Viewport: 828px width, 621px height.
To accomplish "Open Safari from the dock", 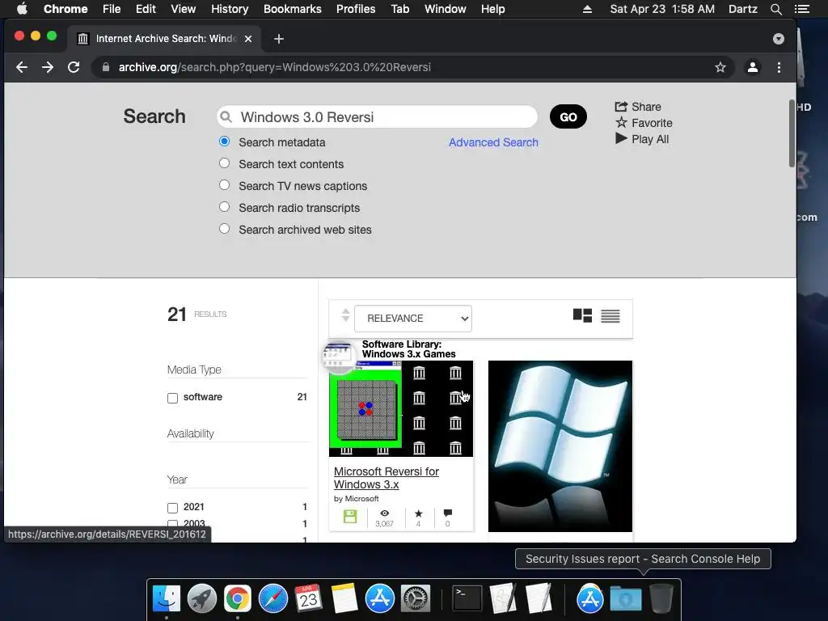I will point(273,599).
